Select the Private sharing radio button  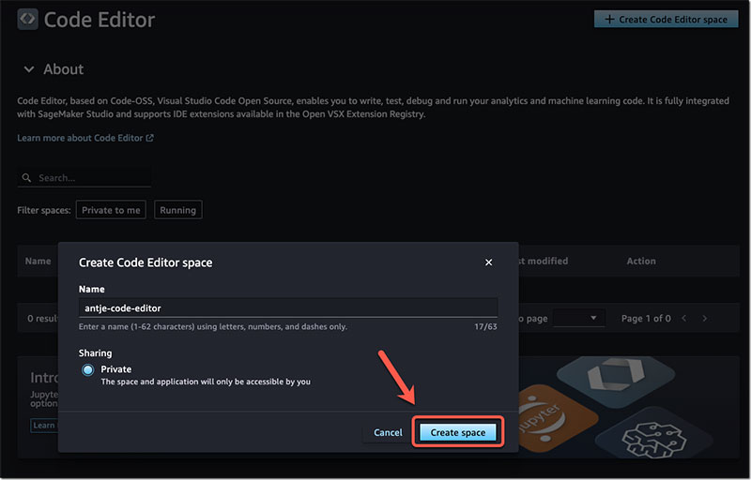(x=88, y=370)
